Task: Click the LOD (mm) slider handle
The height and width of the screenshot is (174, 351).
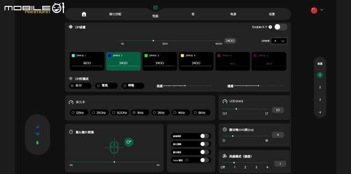Action: point(236,109)
